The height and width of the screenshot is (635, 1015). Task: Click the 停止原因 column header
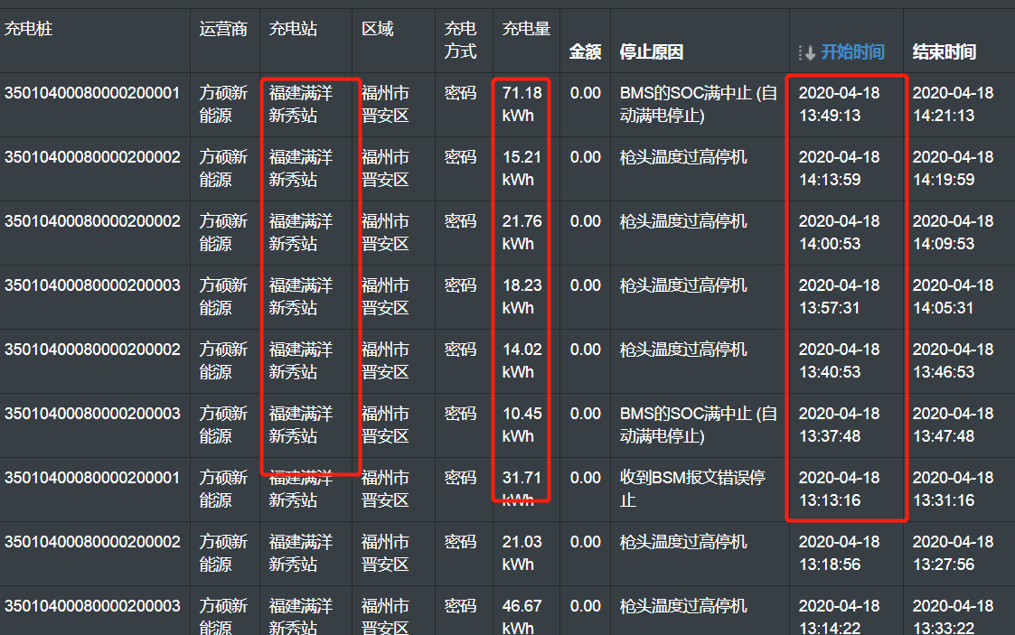click(x=651, y=52)
